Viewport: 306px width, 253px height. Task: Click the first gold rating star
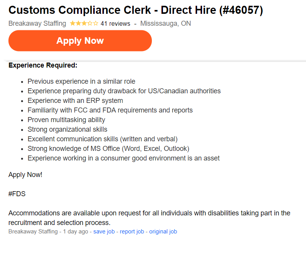click(x=72, y=23)
